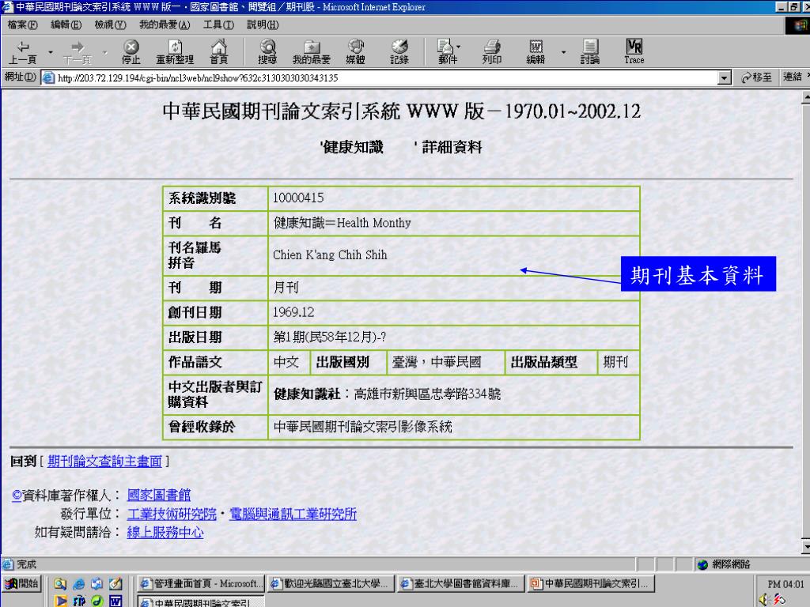Launch Word from quick launch bar
This screenshot has width=810, height=607.
[115, 601]
